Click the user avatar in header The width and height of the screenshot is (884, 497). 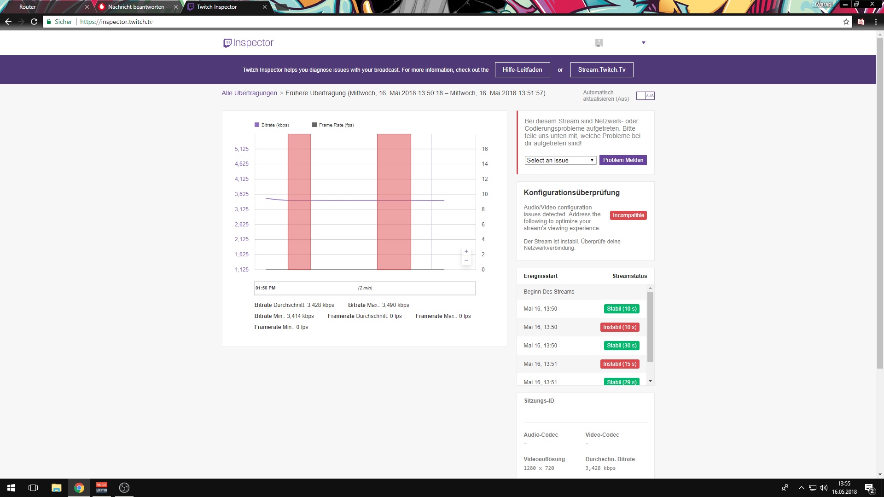point(599,43)
